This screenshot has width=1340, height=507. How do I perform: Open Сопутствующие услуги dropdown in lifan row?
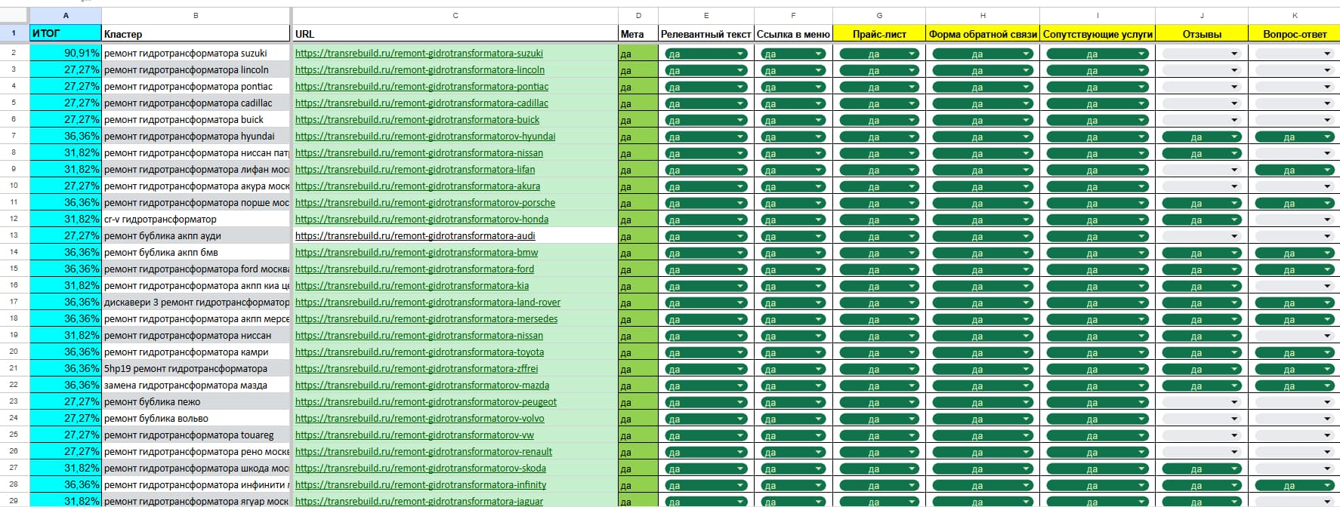(x=1098, y=170)
